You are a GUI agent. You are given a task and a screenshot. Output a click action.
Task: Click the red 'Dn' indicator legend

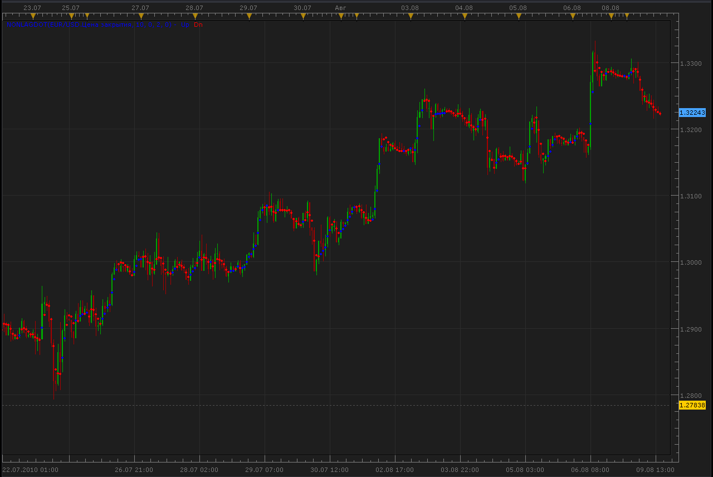198,25
